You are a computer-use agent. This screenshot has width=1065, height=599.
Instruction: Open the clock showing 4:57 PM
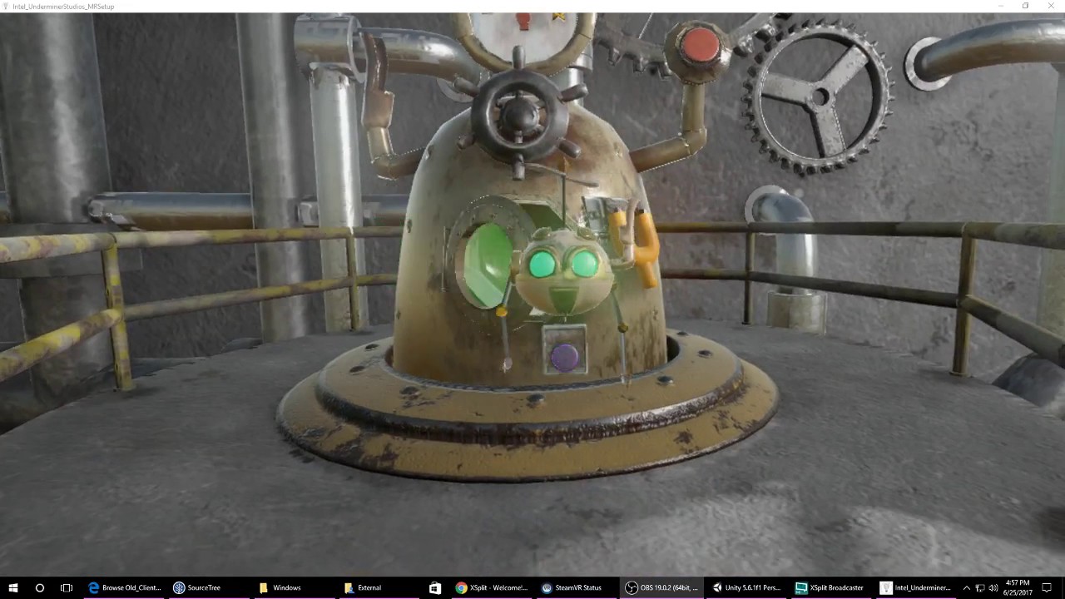tap(1018, 587)
